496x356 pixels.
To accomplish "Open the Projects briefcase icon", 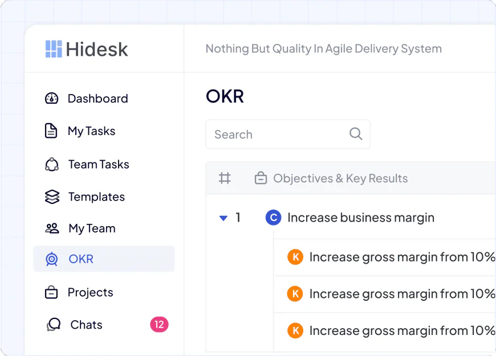I will click(52, 292).
